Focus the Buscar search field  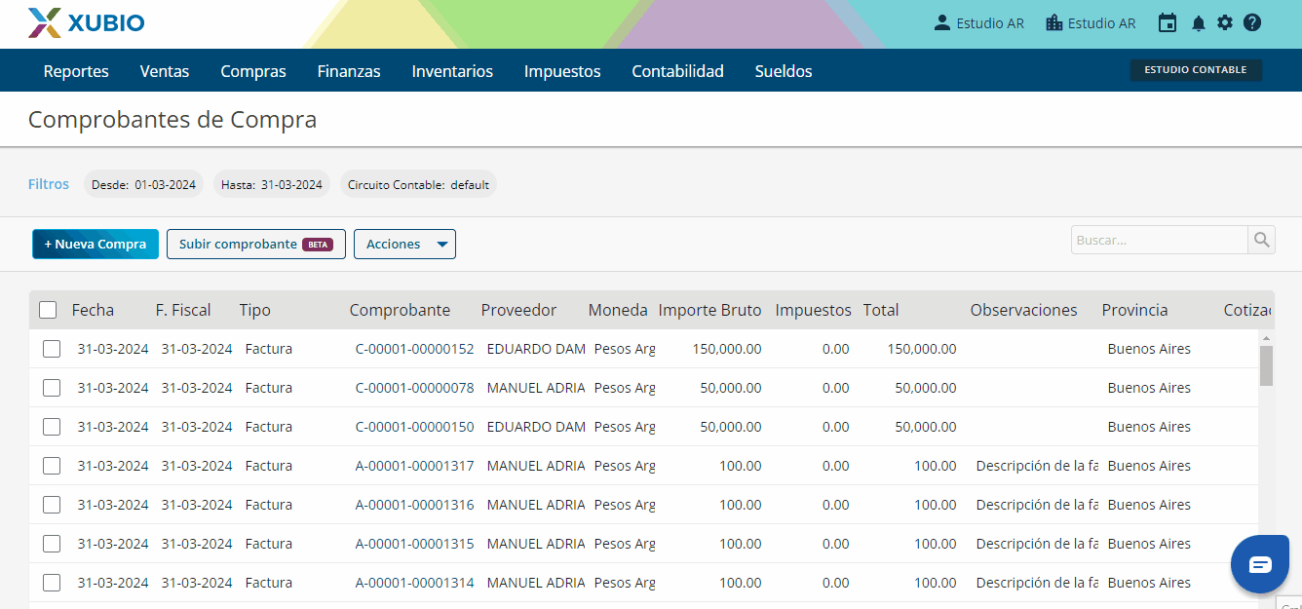click(1160, 240)
